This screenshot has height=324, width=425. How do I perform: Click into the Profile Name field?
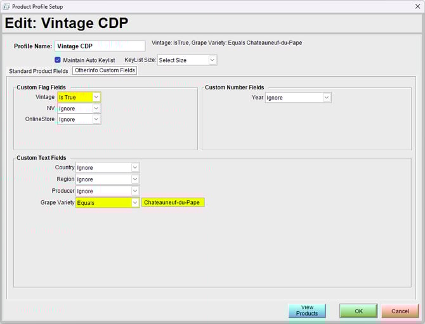100,46
